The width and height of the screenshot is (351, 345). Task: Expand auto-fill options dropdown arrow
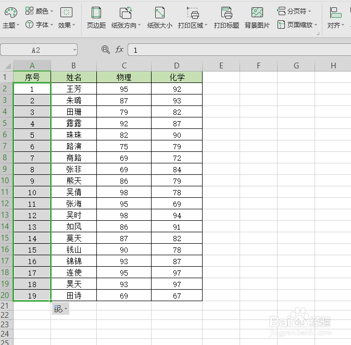[x=66, y=309]
